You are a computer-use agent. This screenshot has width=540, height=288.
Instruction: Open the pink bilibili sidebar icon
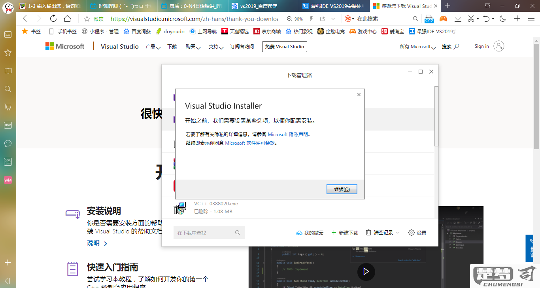(8, 180)
